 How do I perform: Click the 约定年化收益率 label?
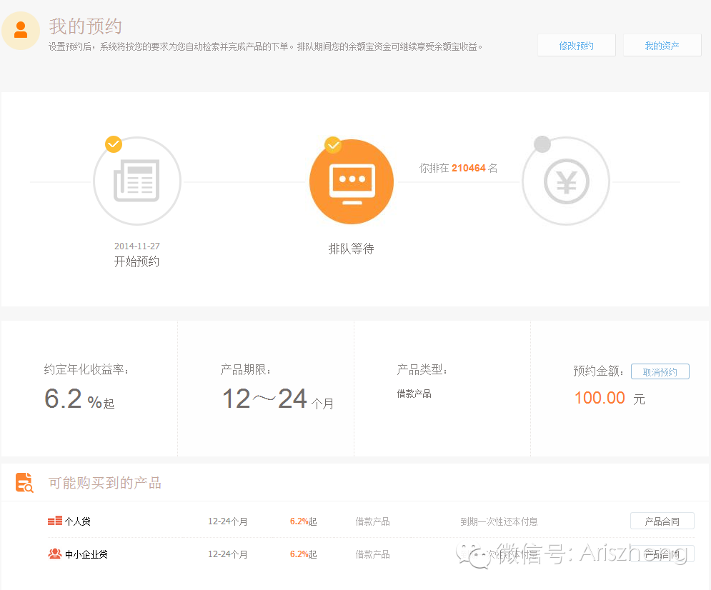click(86, 370)
